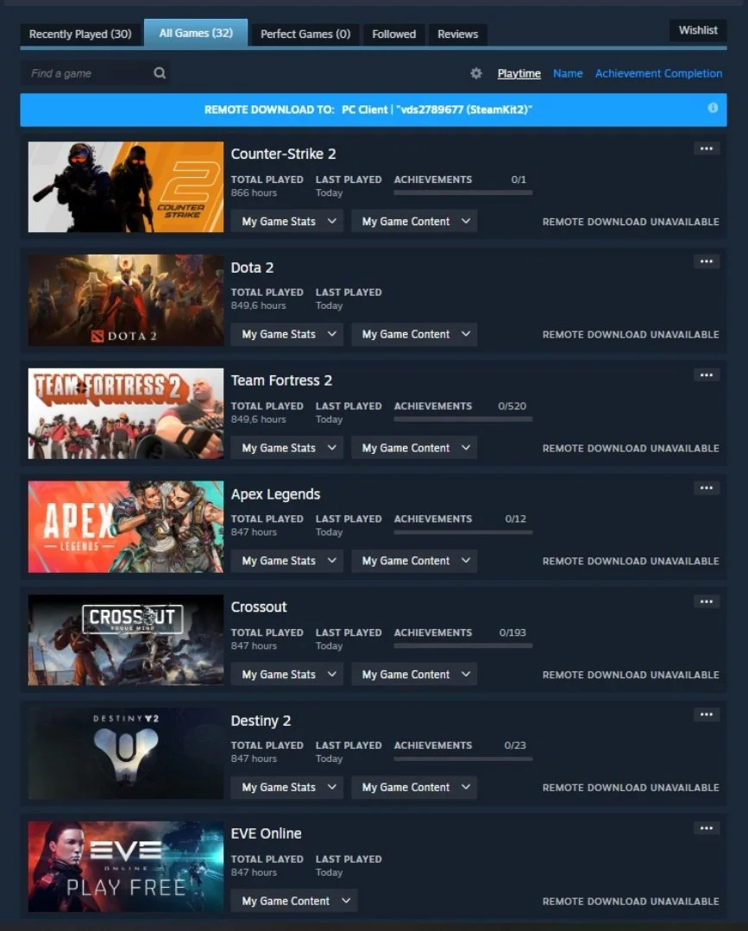Click the Apex Legends achievements progress bar
The width and height of the screenshot is (748, 931).
coord(463,532)
